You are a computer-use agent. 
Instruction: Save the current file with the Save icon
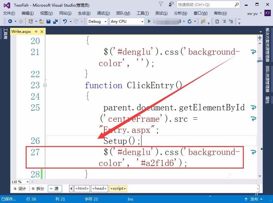pyautogui.click(x=48, y=22)
